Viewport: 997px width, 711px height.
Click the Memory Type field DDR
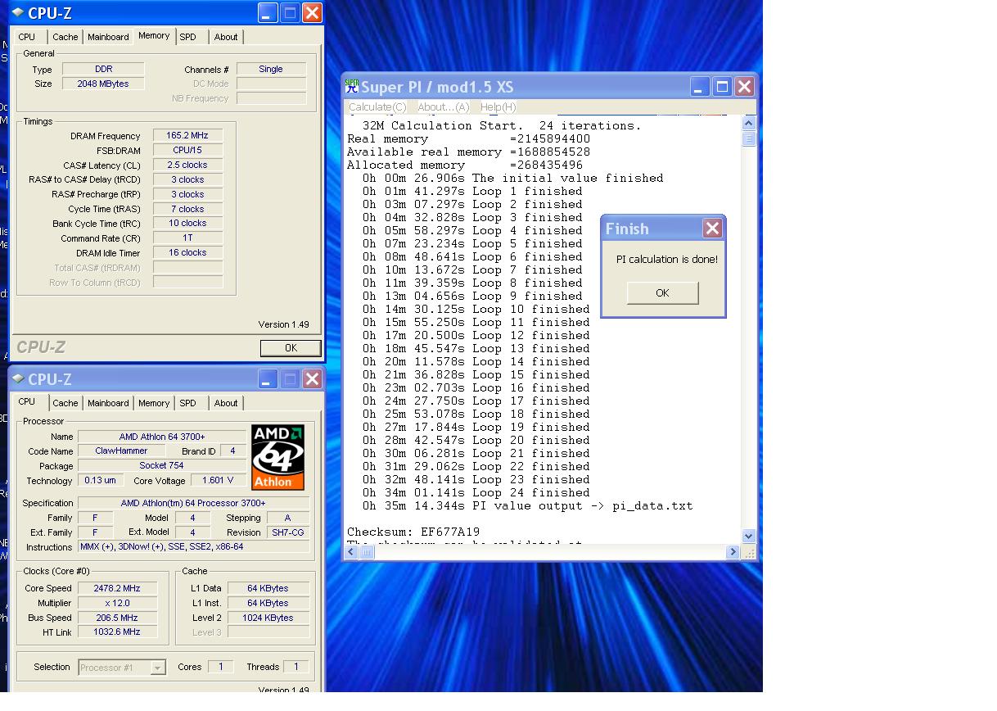(103, 70)
